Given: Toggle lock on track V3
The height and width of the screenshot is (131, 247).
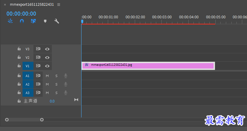Looking at the screenshot, I should point(19,49).
